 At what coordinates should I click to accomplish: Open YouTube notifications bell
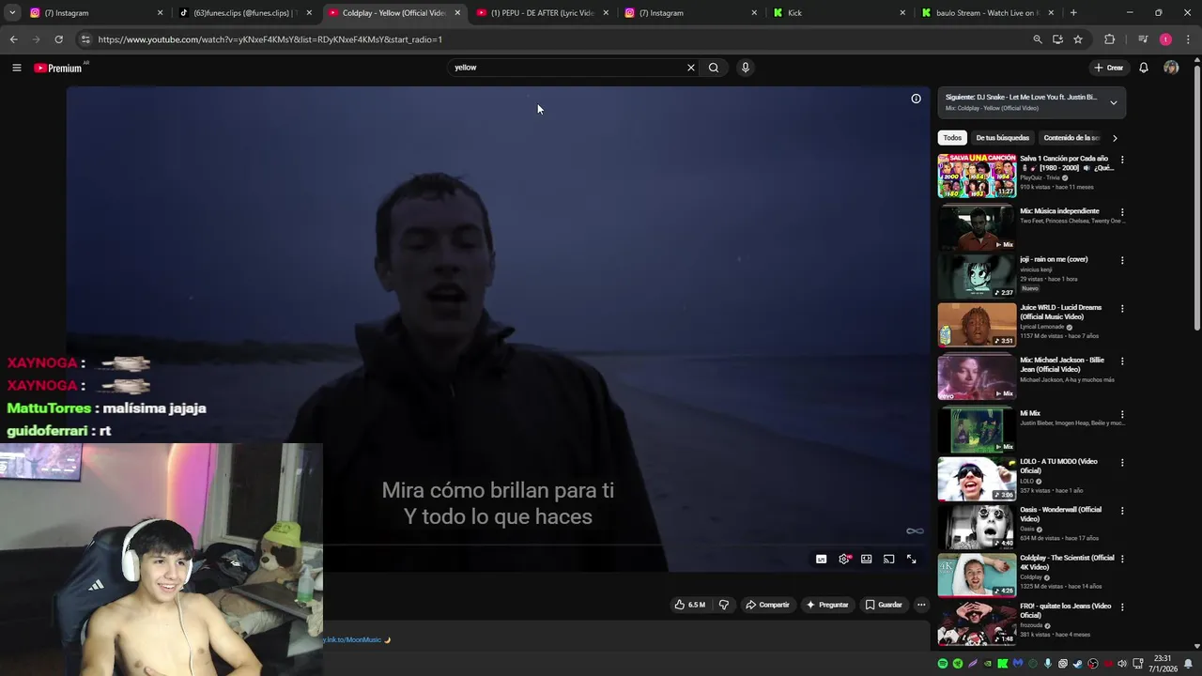click(1144, 68)
